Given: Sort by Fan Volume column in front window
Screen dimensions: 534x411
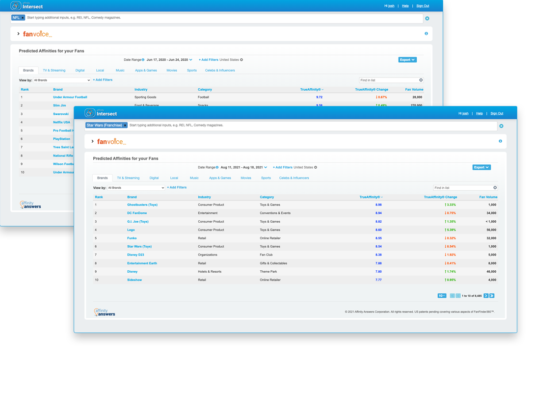Looking at the screenshot, I should coord(488,197).
